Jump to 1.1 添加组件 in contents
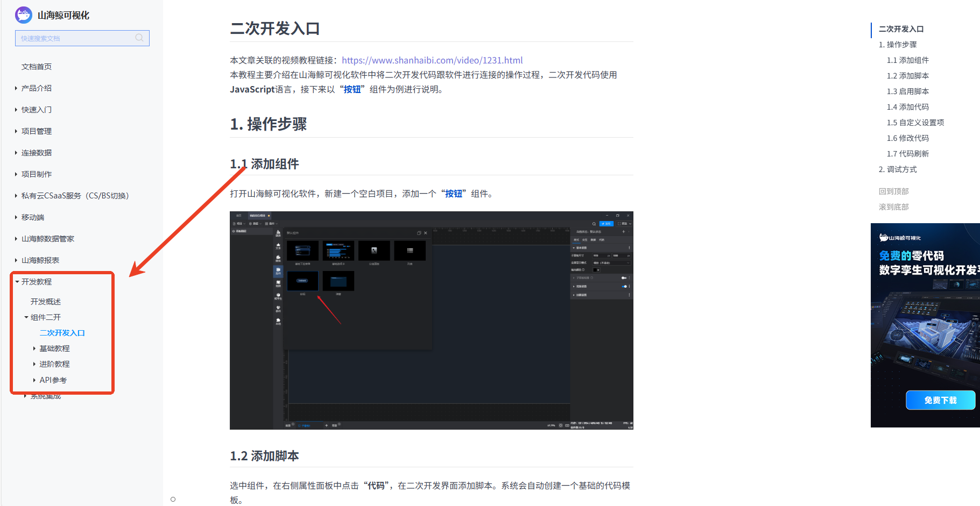This screenshot has height=506, width=980. (908, 60)
